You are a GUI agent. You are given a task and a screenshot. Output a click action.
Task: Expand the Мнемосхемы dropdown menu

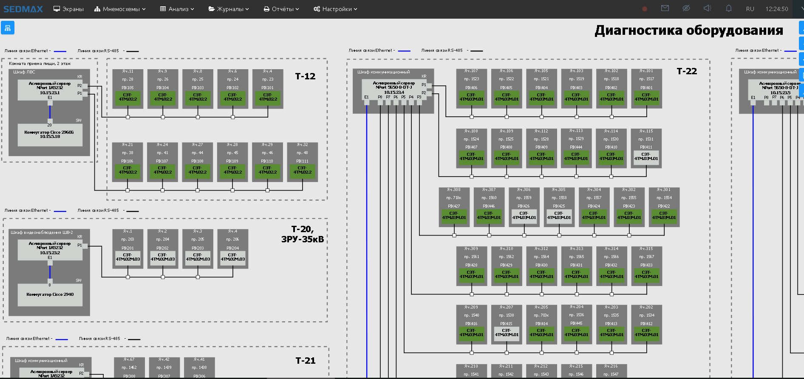[120, 9]
